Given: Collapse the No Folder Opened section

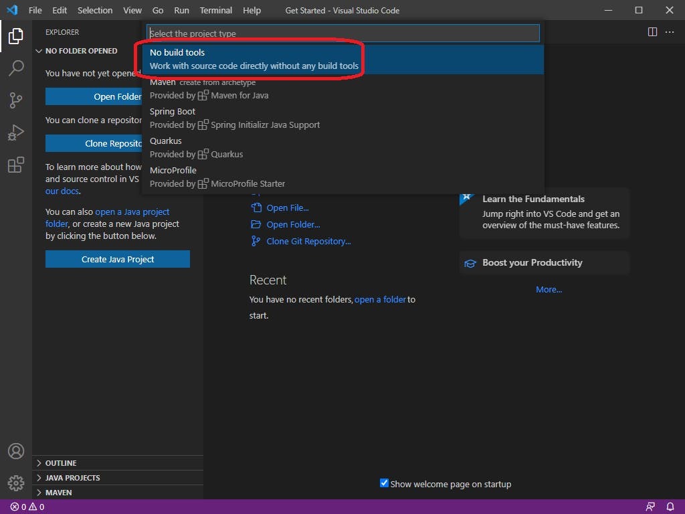Looking at the screenshot, I should click(81, 51).
